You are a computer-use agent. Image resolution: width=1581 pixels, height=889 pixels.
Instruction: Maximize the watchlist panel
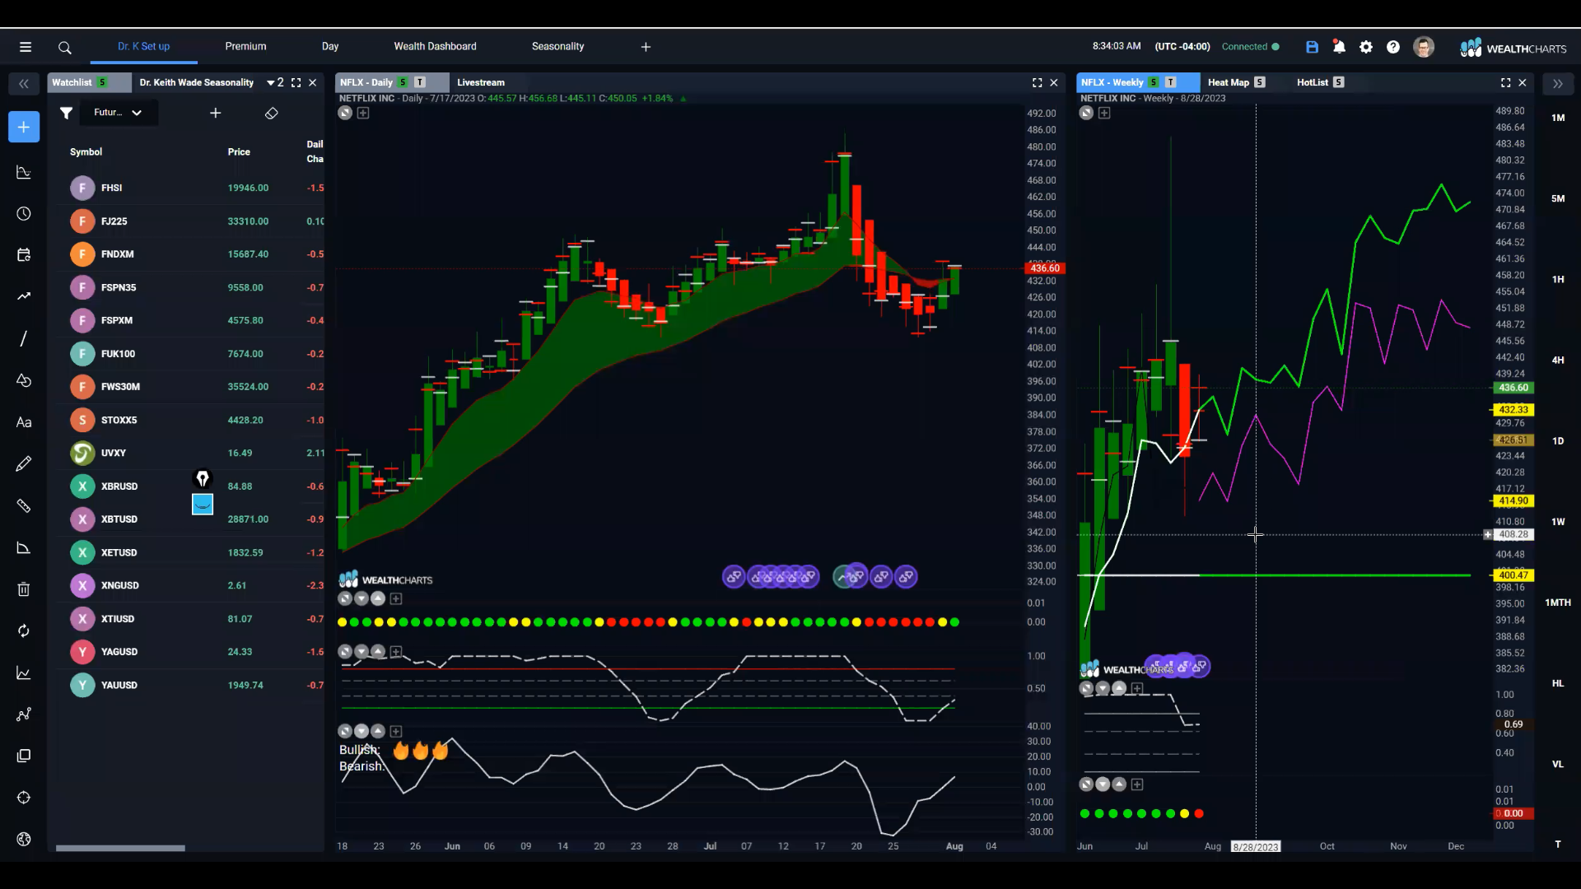tap(296, 82)
